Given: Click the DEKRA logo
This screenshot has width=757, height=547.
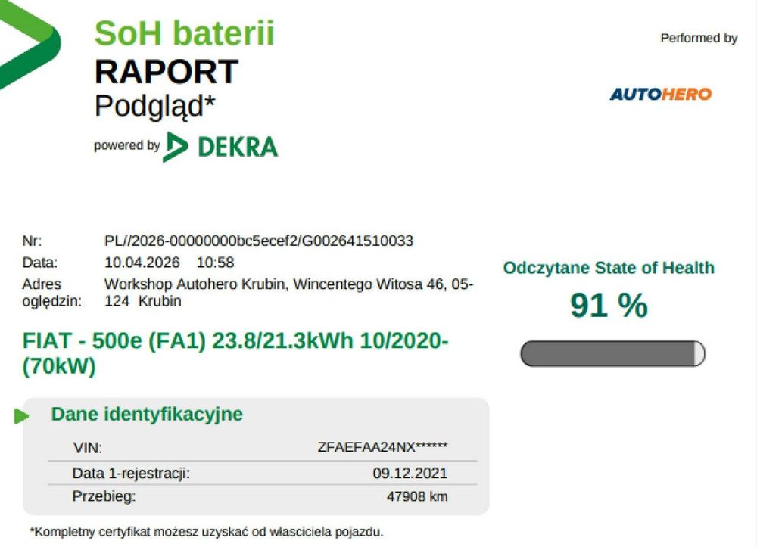Looking at the screenshot, I should pyautogui.click(x=220, y=147).
